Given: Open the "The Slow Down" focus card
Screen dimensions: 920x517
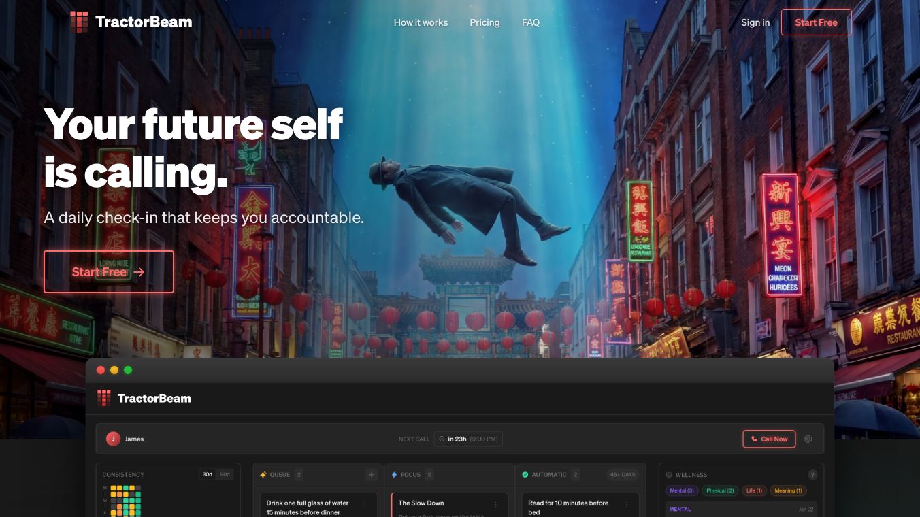Looking at the screenshot, I should tap(449, 505).
